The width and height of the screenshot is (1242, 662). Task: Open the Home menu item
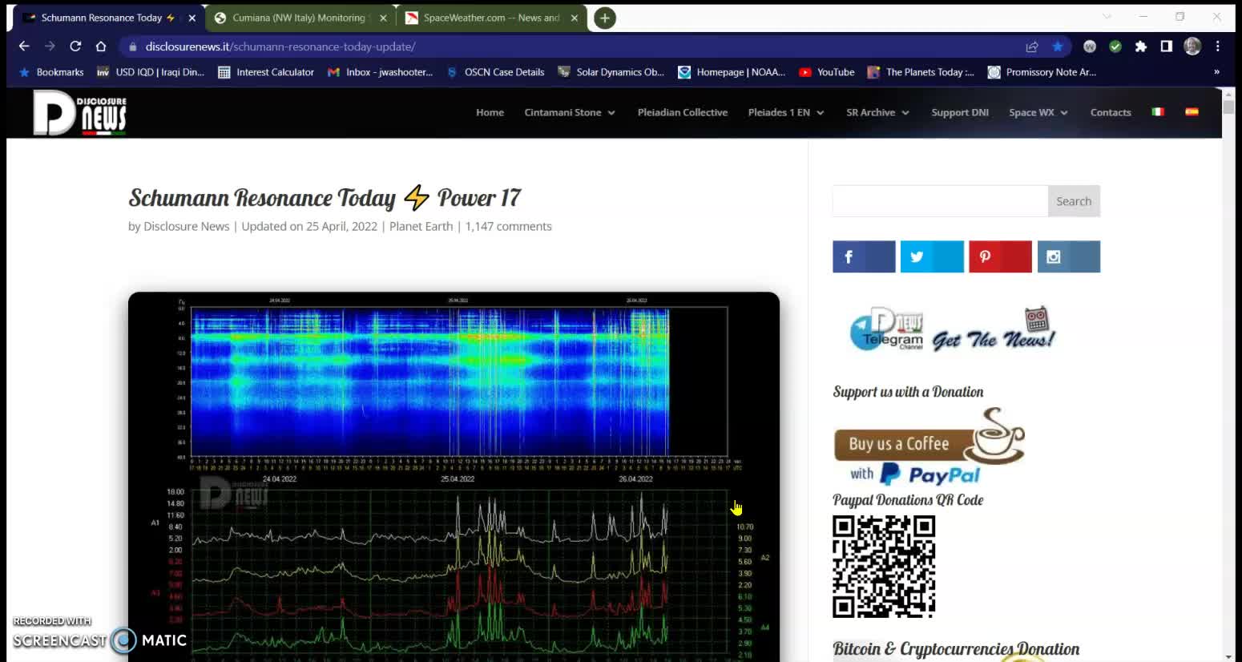click(x=490, y=112)
